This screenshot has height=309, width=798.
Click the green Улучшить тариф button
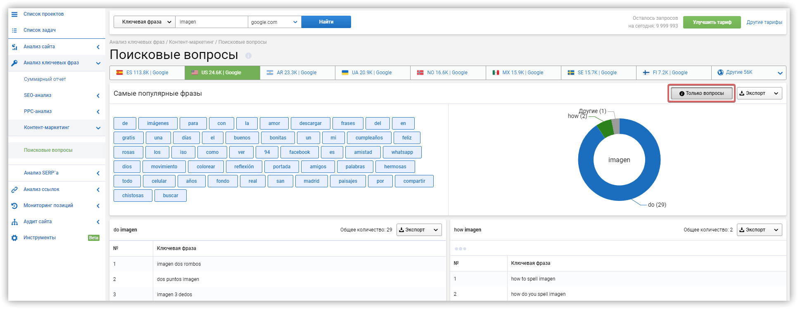[712, 22]
